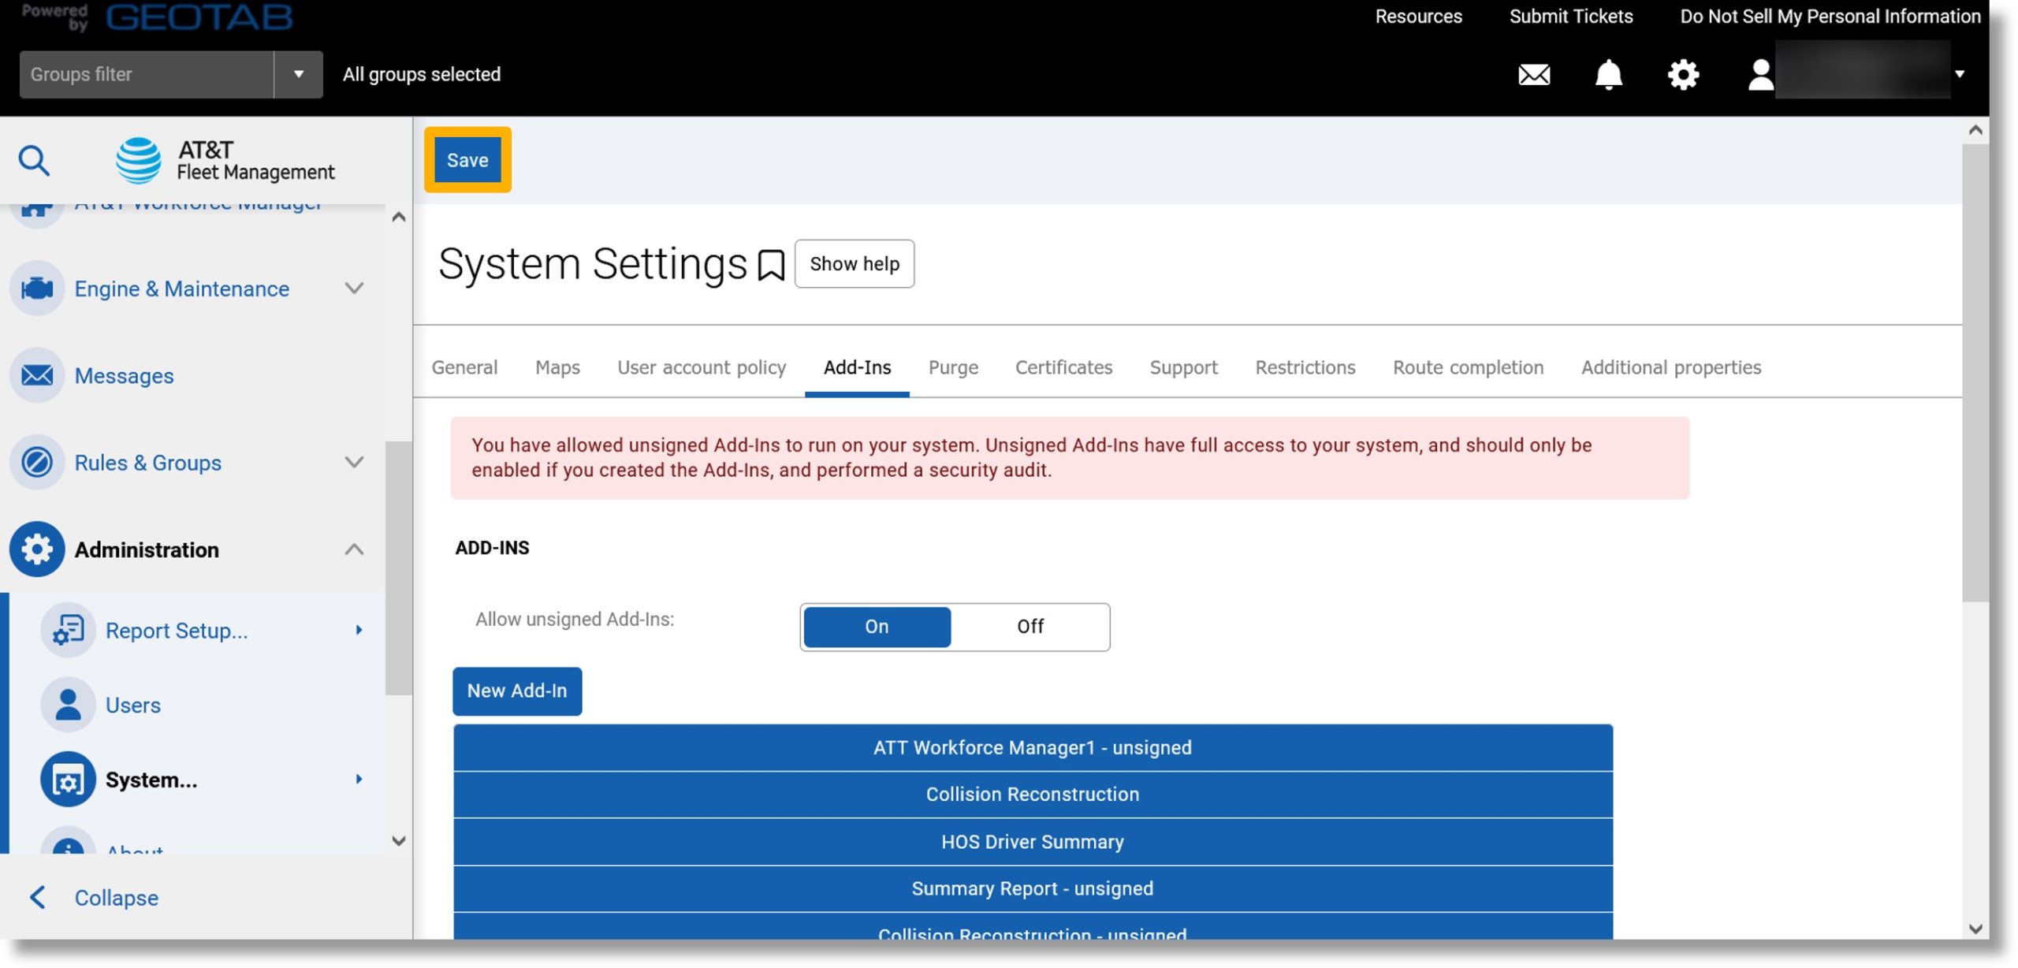Click the Users sidebar icon
Viewport: 2018px width, 968px height.
(65, 704)
